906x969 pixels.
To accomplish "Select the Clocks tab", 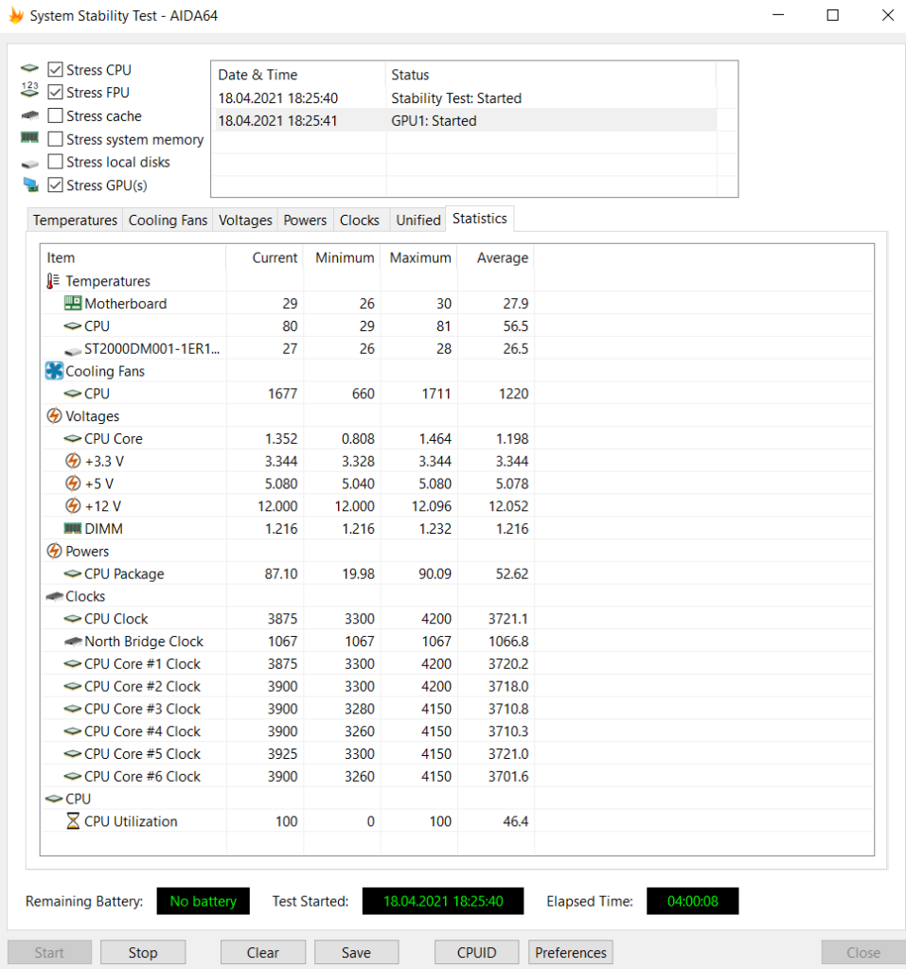I will (x=360, y=220).
